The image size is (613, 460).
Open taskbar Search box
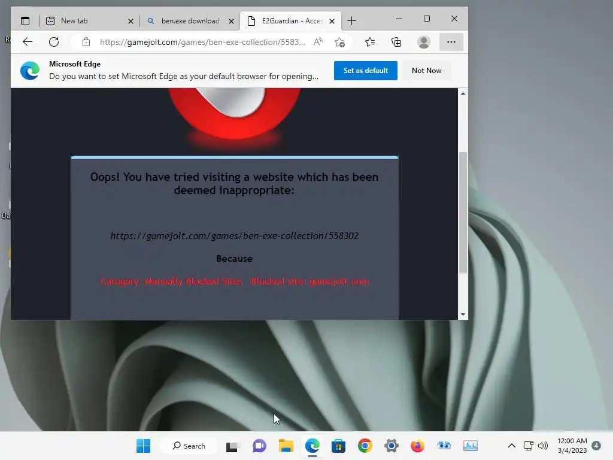(189, 446)
